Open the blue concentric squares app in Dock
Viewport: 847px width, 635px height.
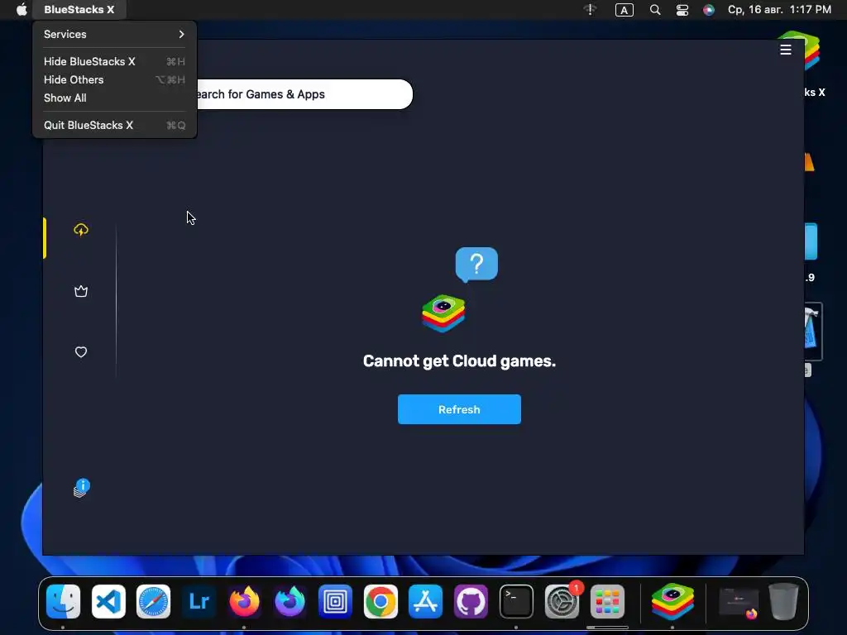pos(335,602)
